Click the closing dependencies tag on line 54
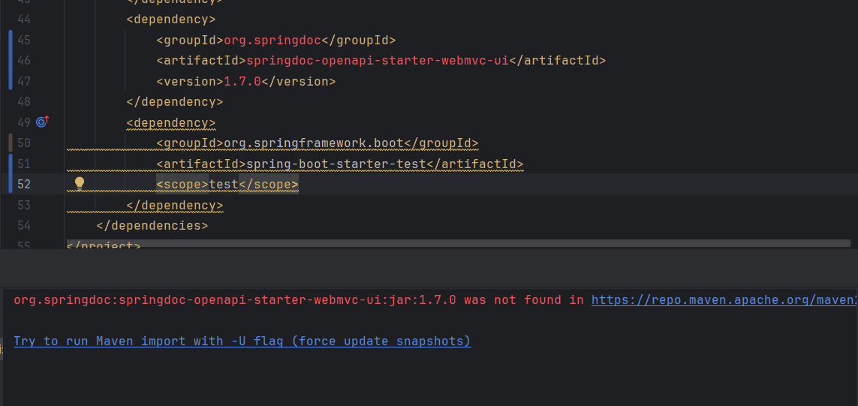 point(152,225)
